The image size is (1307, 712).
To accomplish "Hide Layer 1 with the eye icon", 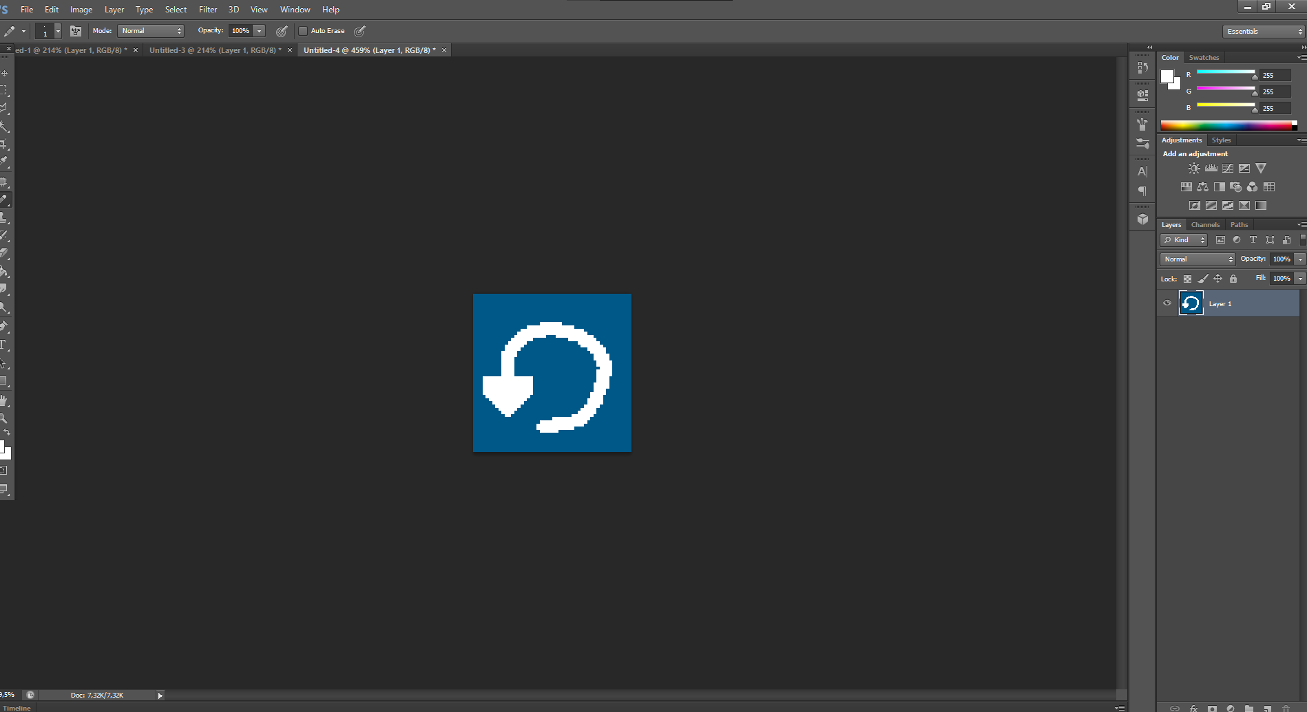I will tap(1167, 303).
